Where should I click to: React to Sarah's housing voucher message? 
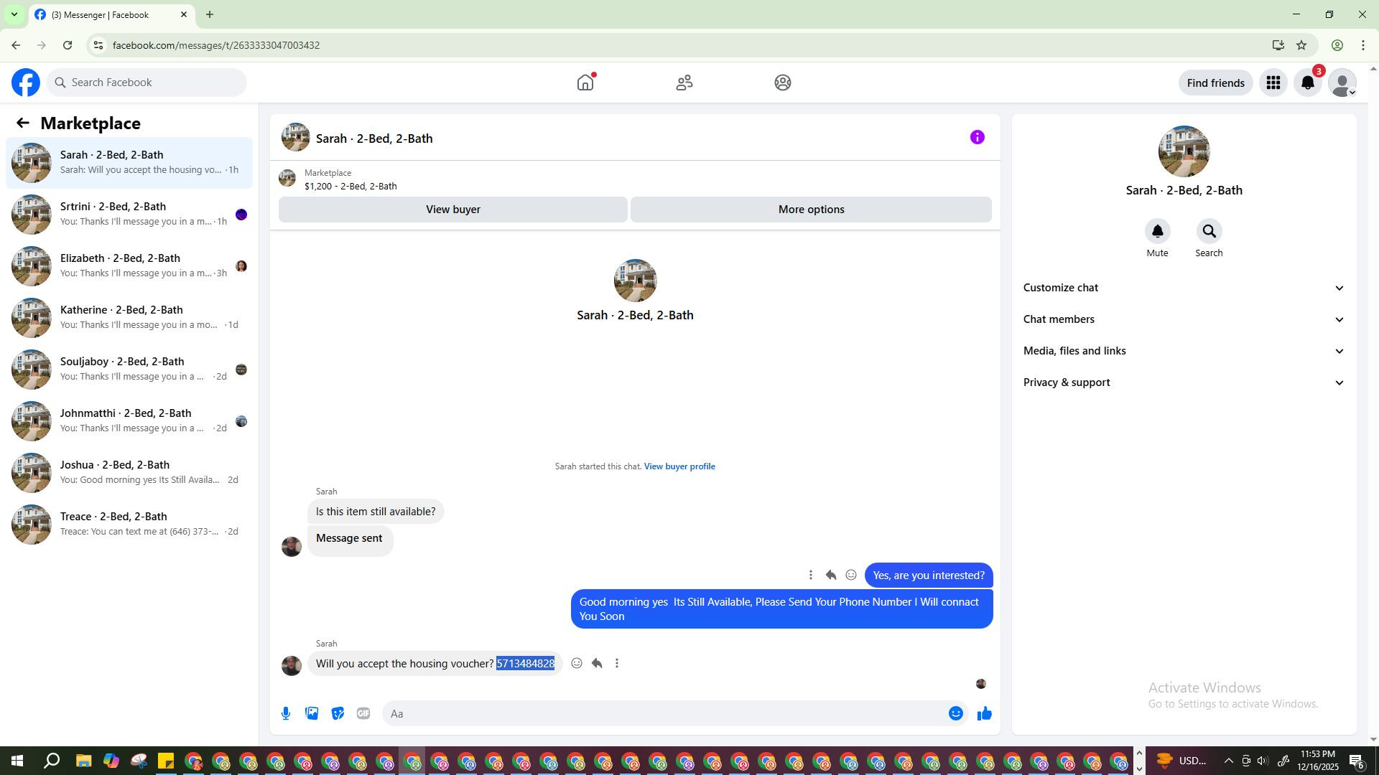point(577,663)
